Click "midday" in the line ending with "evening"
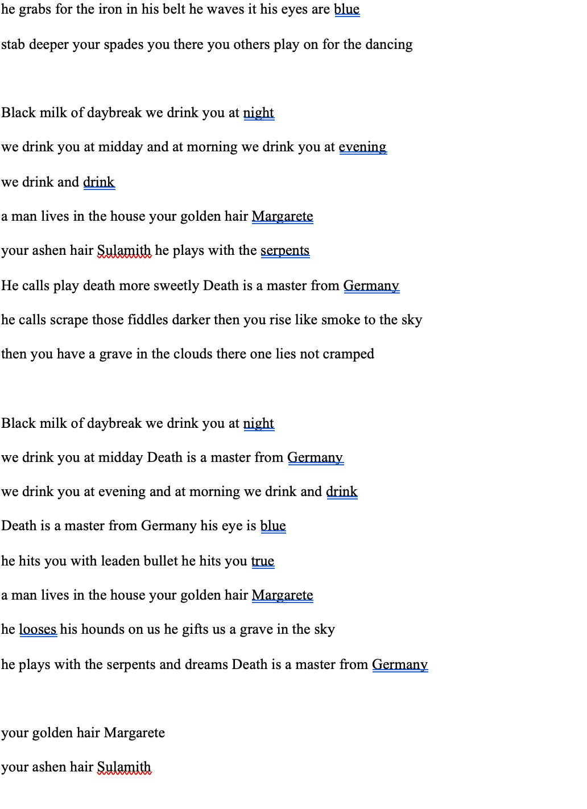The height and width of the screenshot is (809, 587). click(x=121, y=147)
